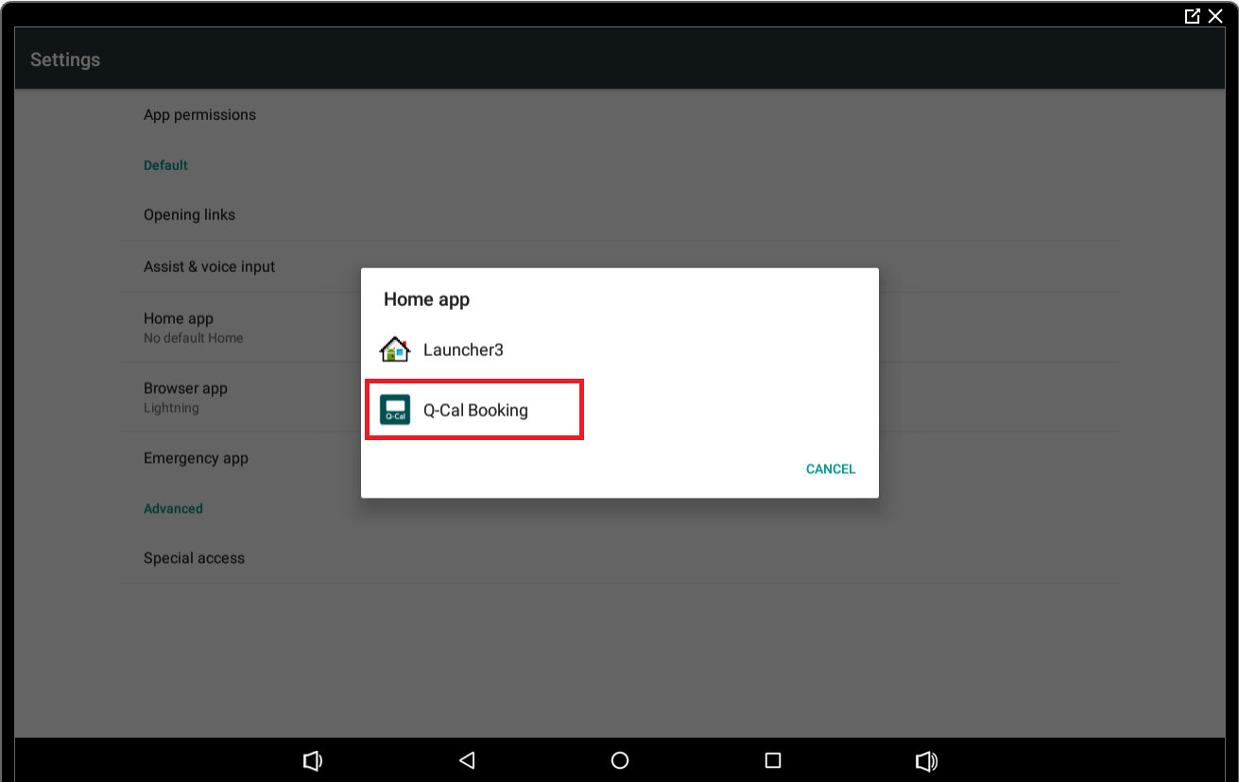This screenshot has height=782, width=1239.
Task: Click the Default section header
Action: pyautogui.click(x=165, y=165)
